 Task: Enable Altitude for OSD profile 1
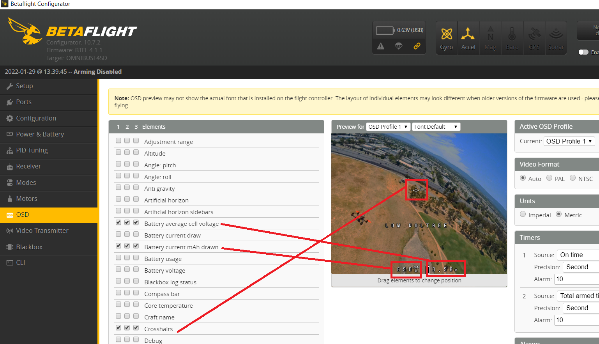[x=118, y=152]
